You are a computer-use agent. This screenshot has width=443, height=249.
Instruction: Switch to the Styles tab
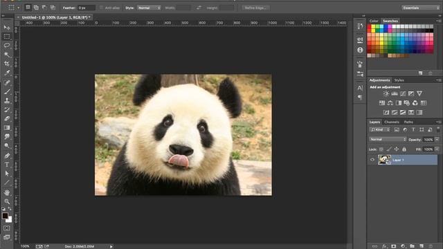[x=399, y=80]
